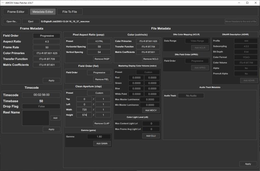The image size is (260, 171).
Task: Click the Add MDCV button
Action: [x=151, y=110]
